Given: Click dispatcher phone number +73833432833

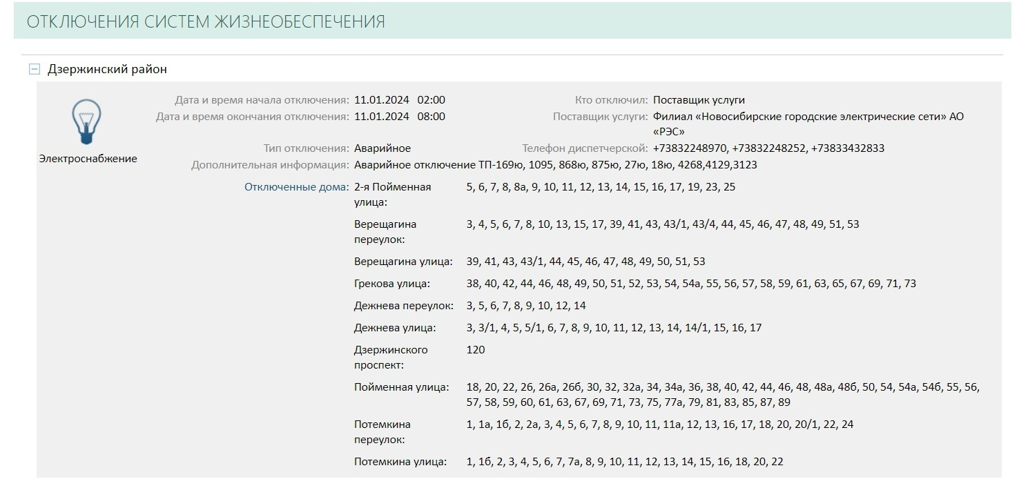Looking at the screenshot, I should 848,148.
